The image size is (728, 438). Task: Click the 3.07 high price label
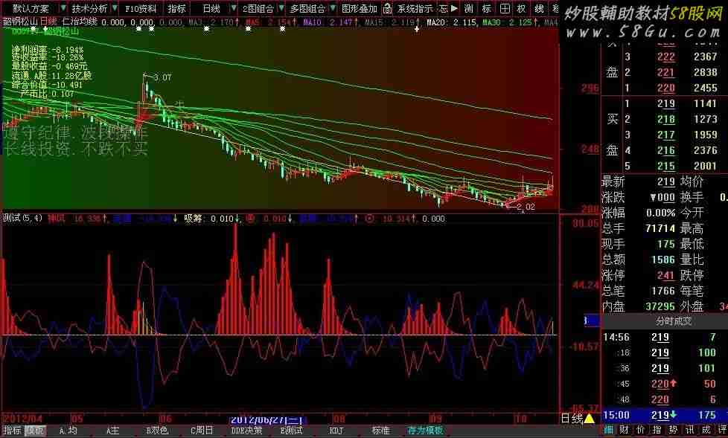click(x=162, y=77)
